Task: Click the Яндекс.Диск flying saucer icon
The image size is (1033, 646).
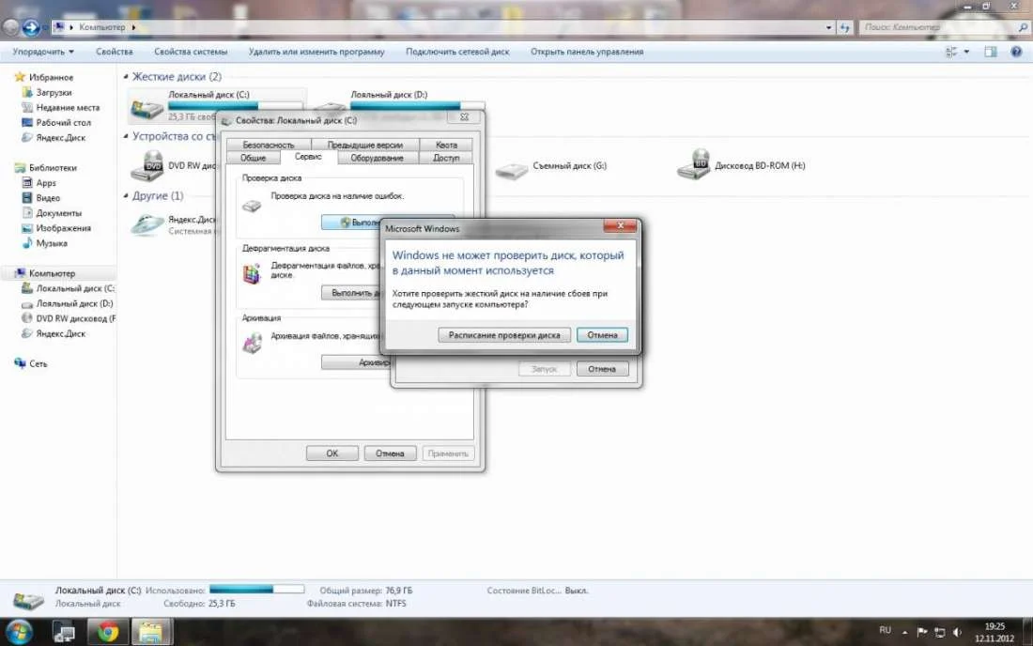Action: click(146, 225)
